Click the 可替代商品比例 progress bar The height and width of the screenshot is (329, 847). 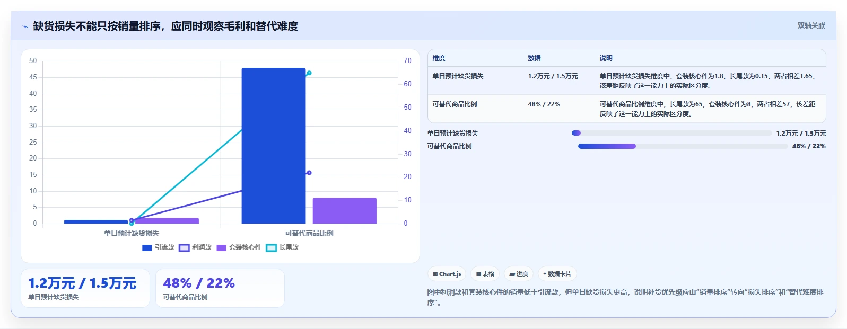[x=683, y=146]
